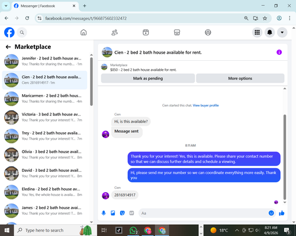The width and height of the screenshot is (296, 236).
Task: Send a thumbs-up like
Action: point(282,213)
